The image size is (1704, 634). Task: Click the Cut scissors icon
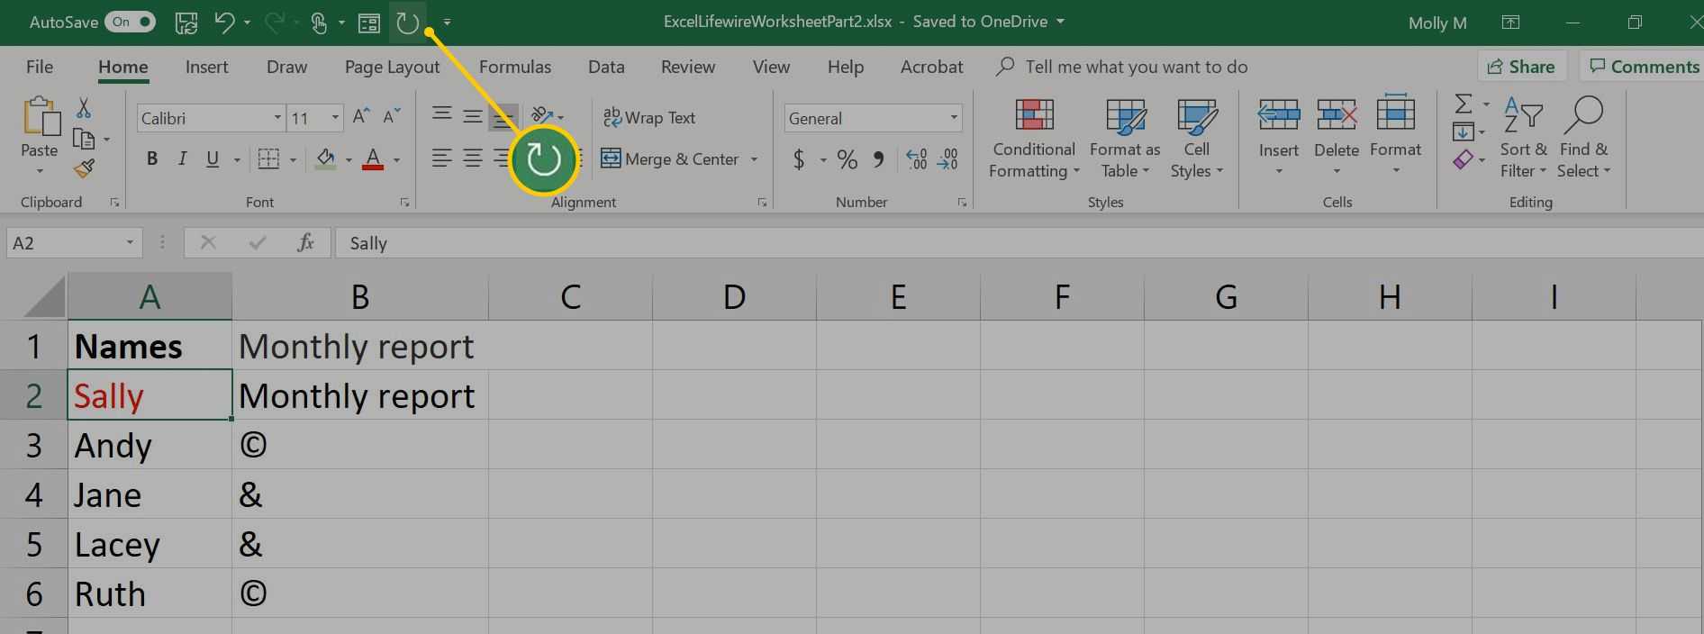click(84, 109)
